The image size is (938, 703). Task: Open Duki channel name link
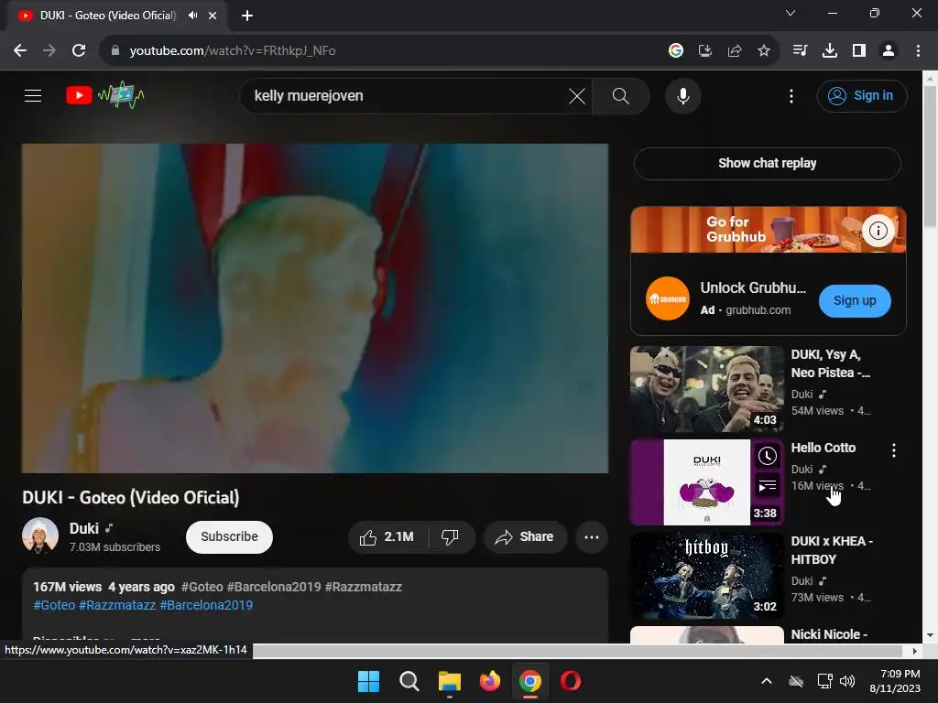tap(83, 528)
